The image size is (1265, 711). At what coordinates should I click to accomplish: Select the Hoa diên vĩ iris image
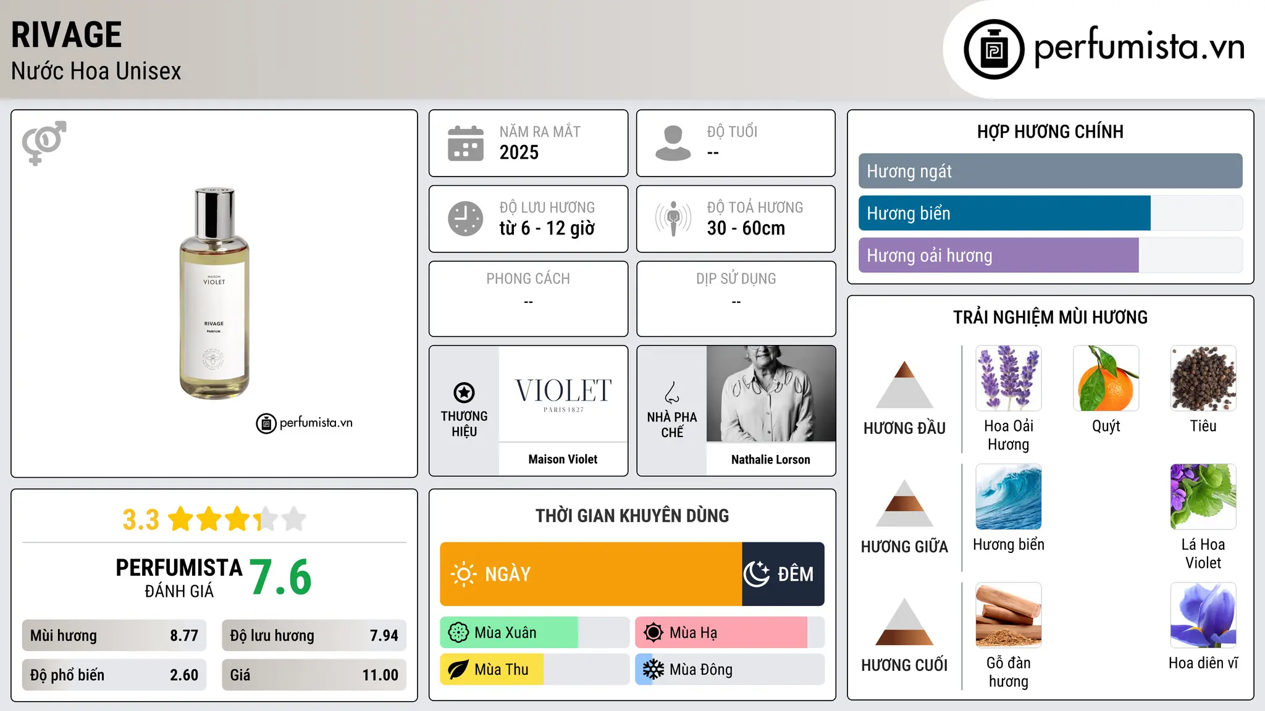click(x=1203, y=615)
